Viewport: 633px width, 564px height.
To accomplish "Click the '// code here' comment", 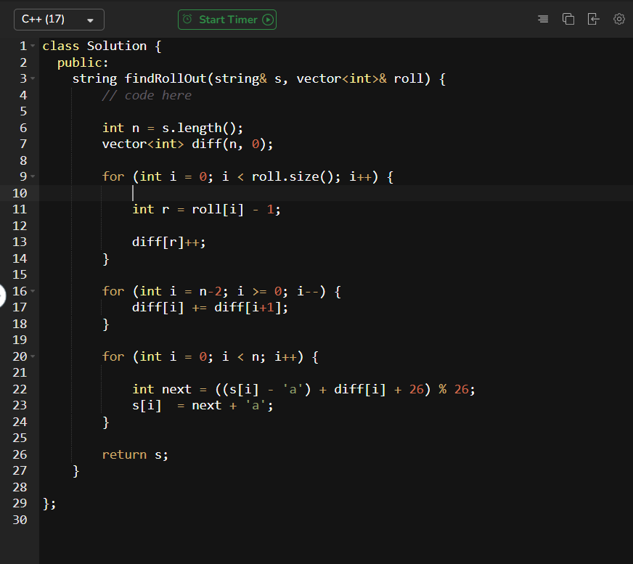I will (147, 95).
